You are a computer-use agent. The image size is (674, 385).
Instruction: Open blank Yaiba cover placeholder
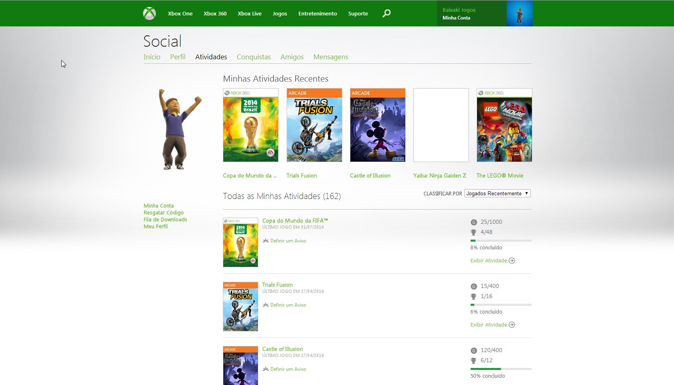click(441, 125)
